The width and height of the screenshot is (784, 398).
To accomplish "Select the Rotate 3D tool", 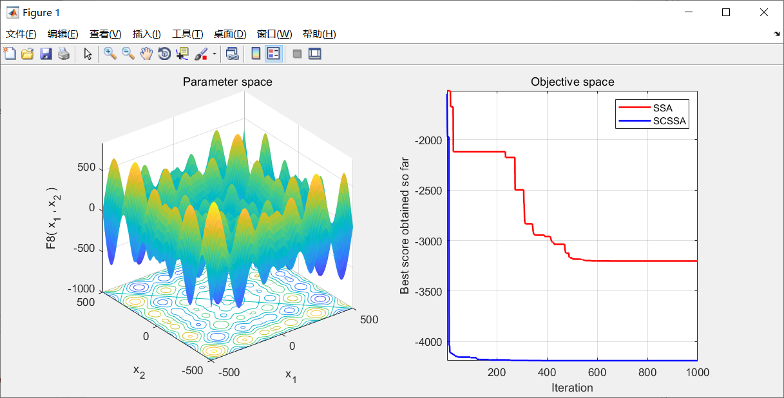I will coord(164,54).
